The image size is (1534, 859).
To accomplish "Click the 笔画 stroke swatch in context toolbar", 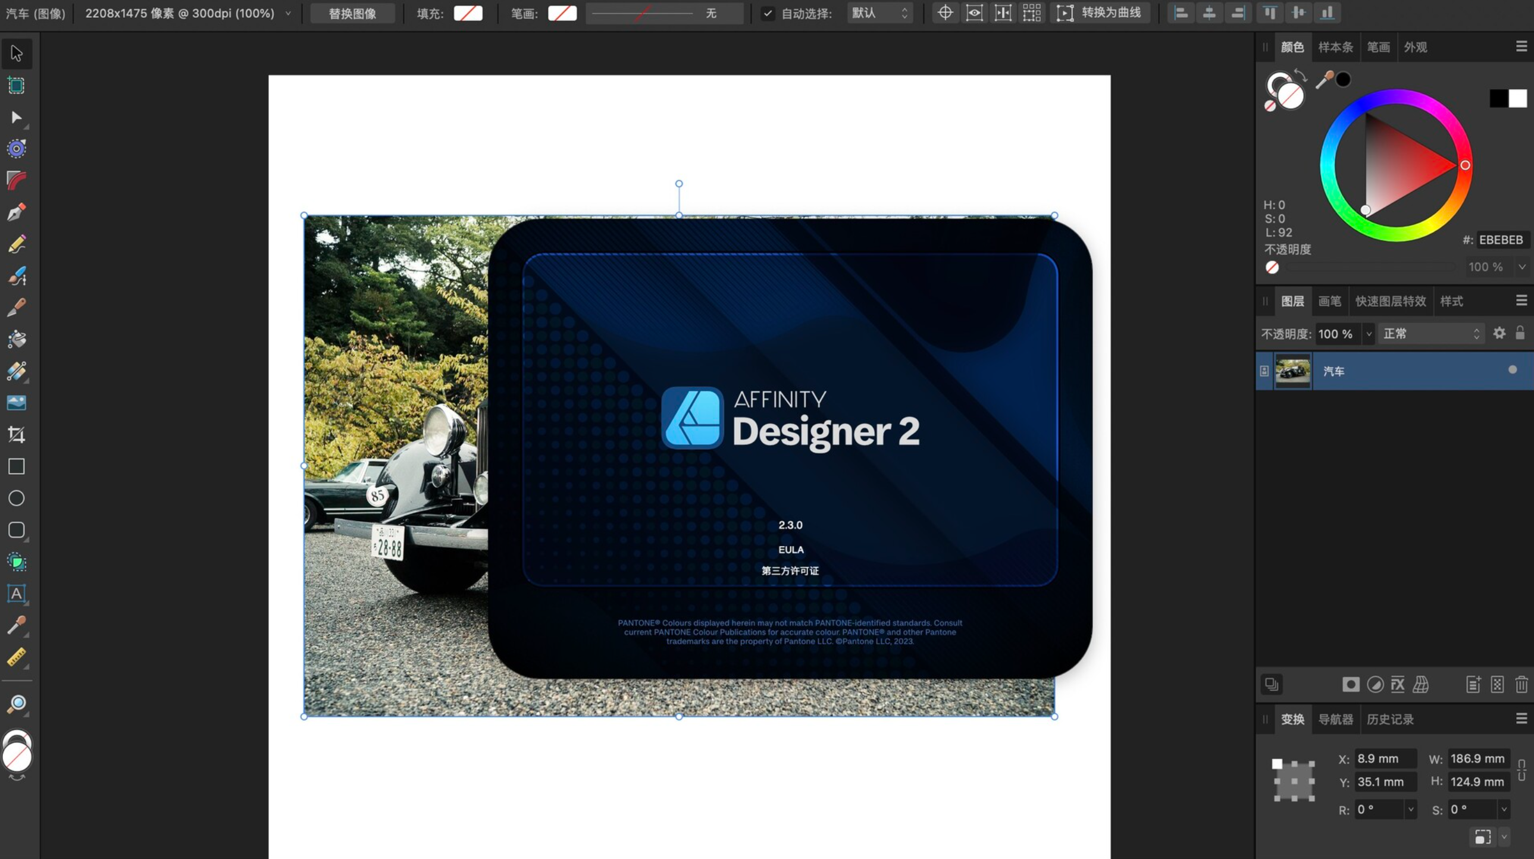I will click(562, 13).
